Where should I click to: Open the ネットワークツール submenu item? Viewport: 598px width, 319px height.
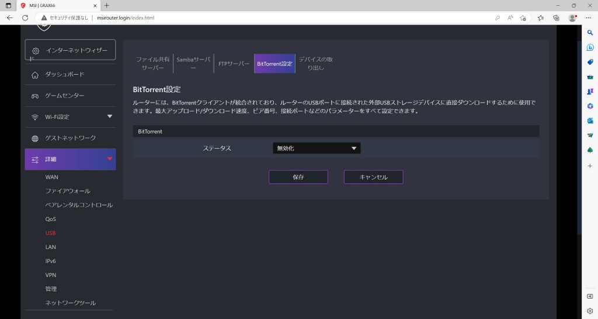click(71, 303)
